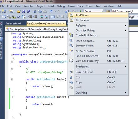This screenshot has width=138, height=119.
Task: Click the Decrease Indent toolbar icon
Action: tap(30, 17)
